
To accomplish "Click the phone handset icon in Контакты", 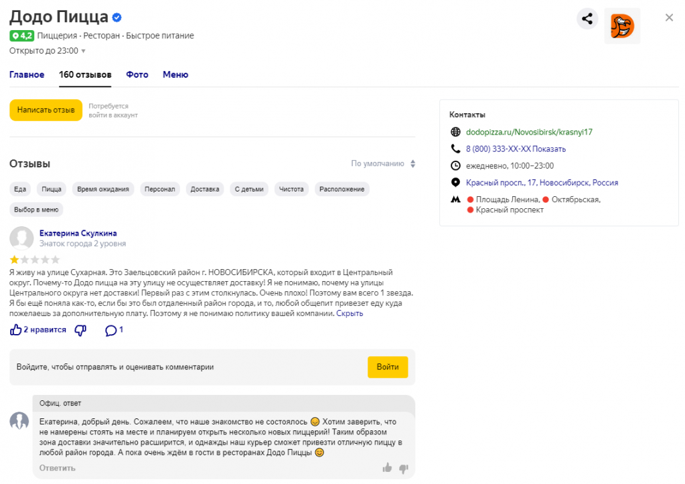I will [455, 149].
